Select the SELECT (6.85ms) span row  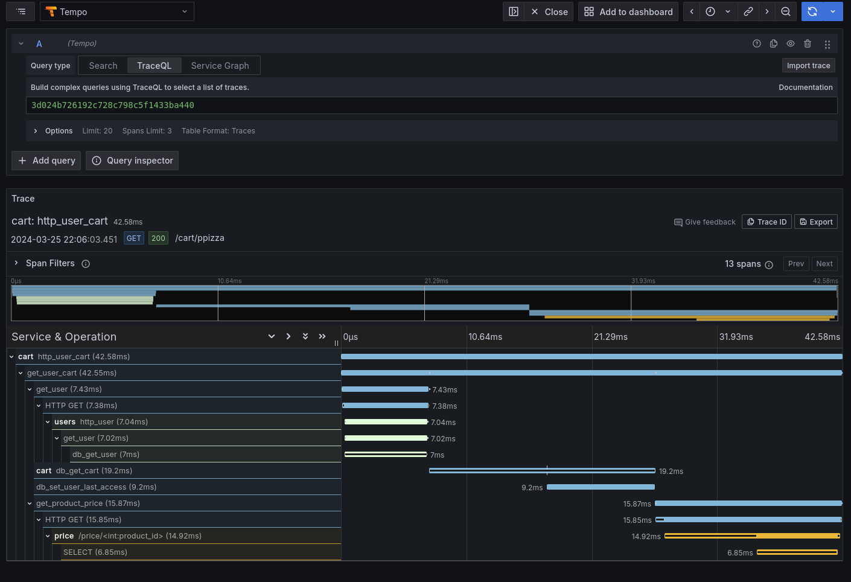pyautogui.click(x=201, y=552)
